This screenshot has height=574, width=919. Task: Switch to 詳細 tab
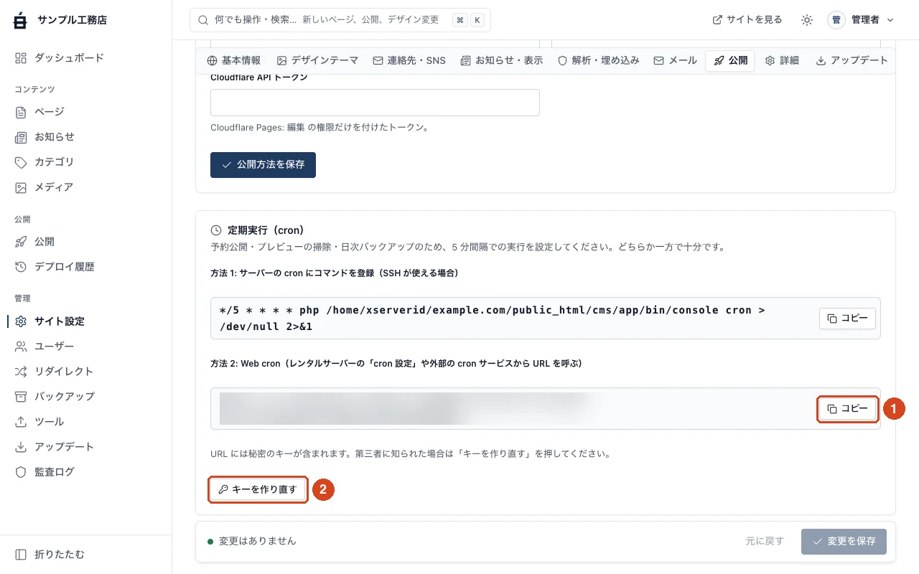(782, 60)
